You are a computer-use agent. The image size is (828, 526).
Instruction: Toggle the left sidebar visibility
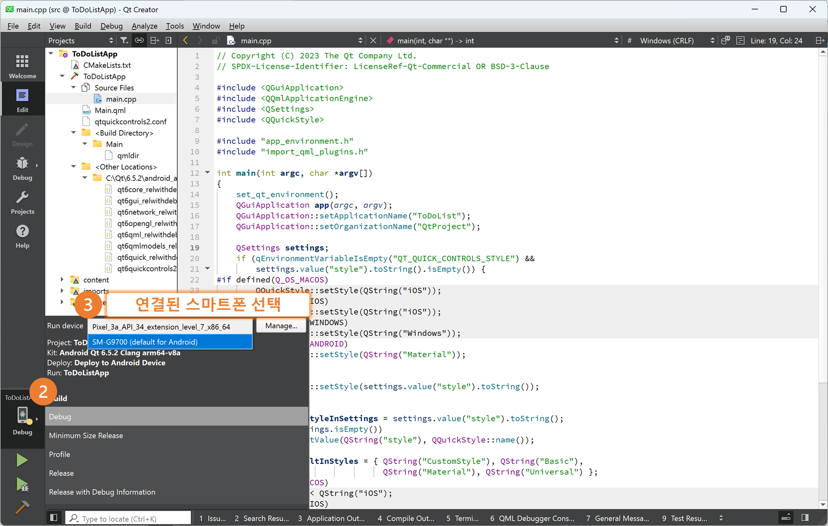54,518
